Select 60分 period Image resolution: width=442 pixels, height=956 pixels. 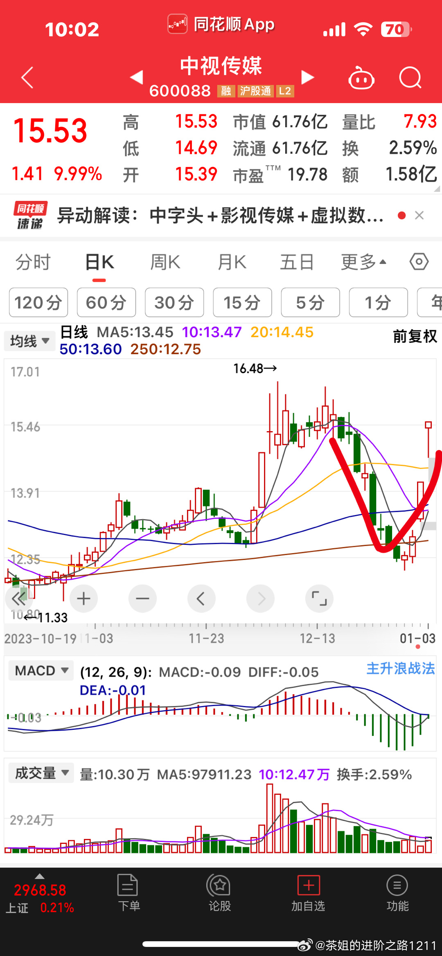[106, 302]
